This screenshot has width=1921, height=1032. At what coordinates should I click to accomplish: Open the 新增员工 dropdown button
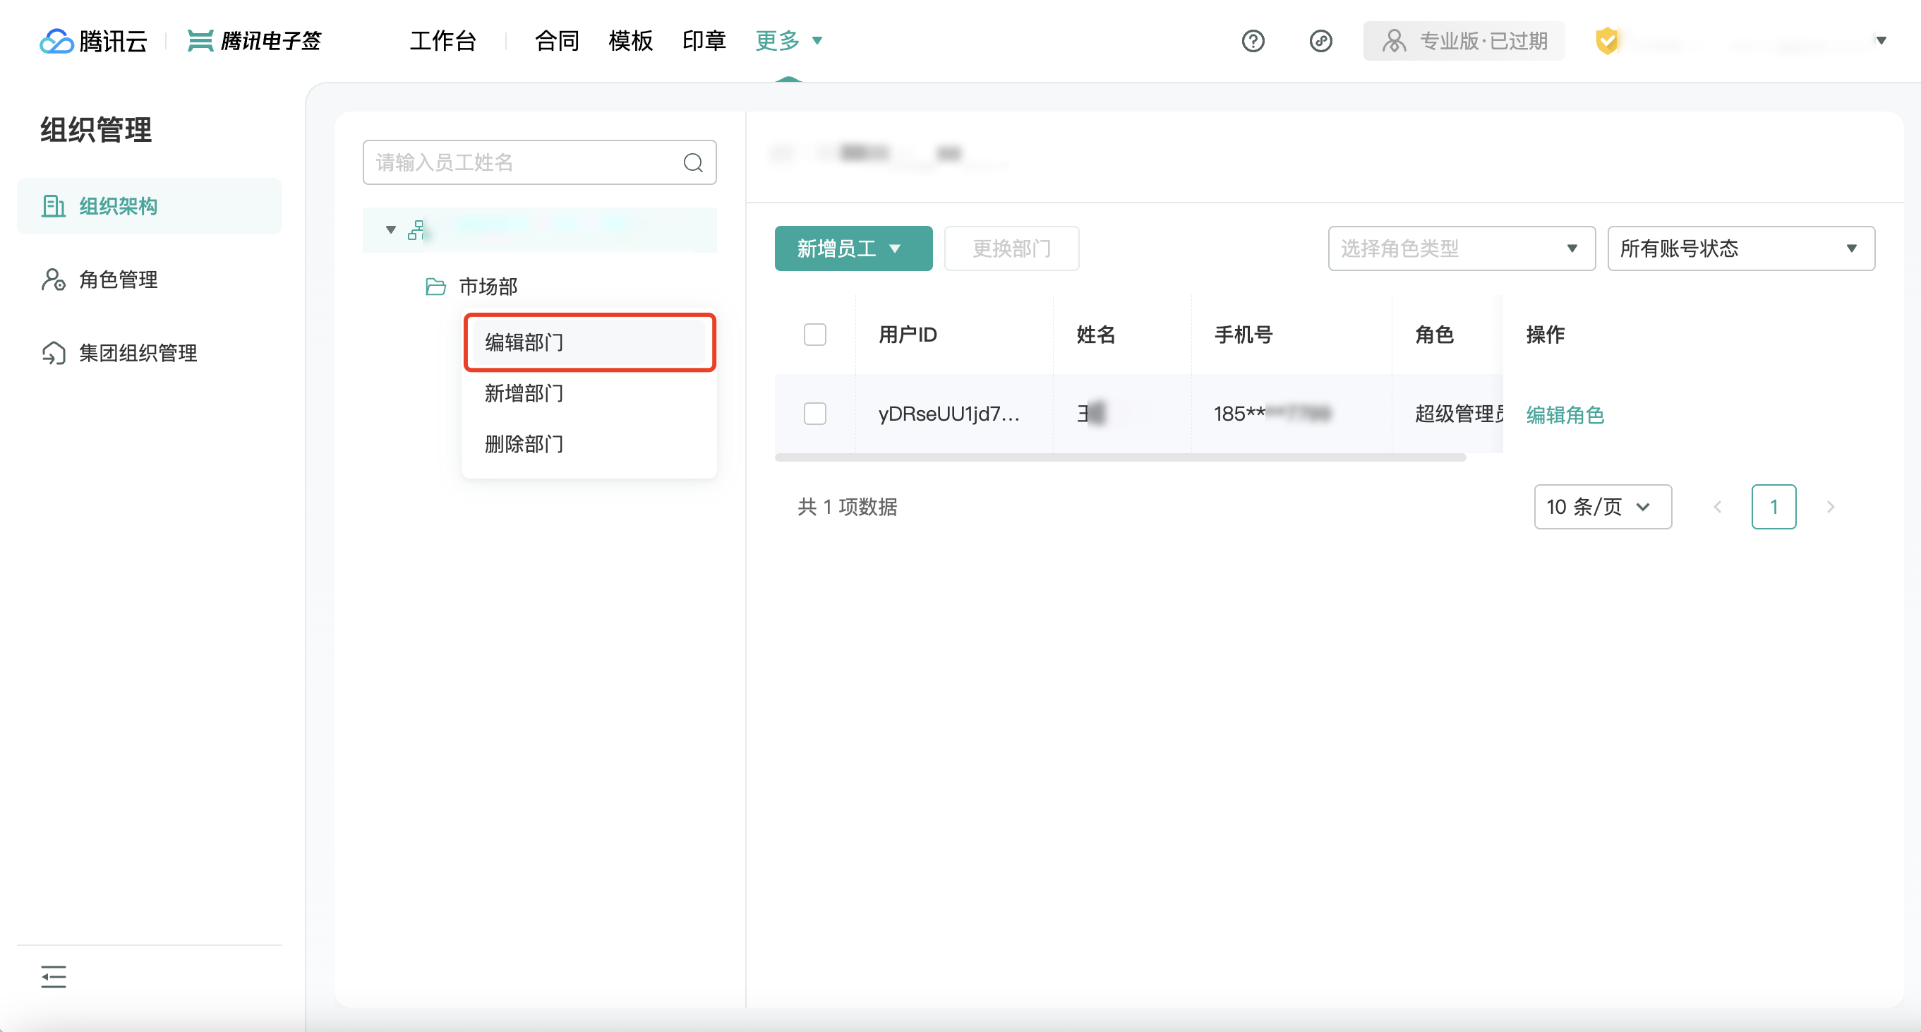[x=853, y=248]
